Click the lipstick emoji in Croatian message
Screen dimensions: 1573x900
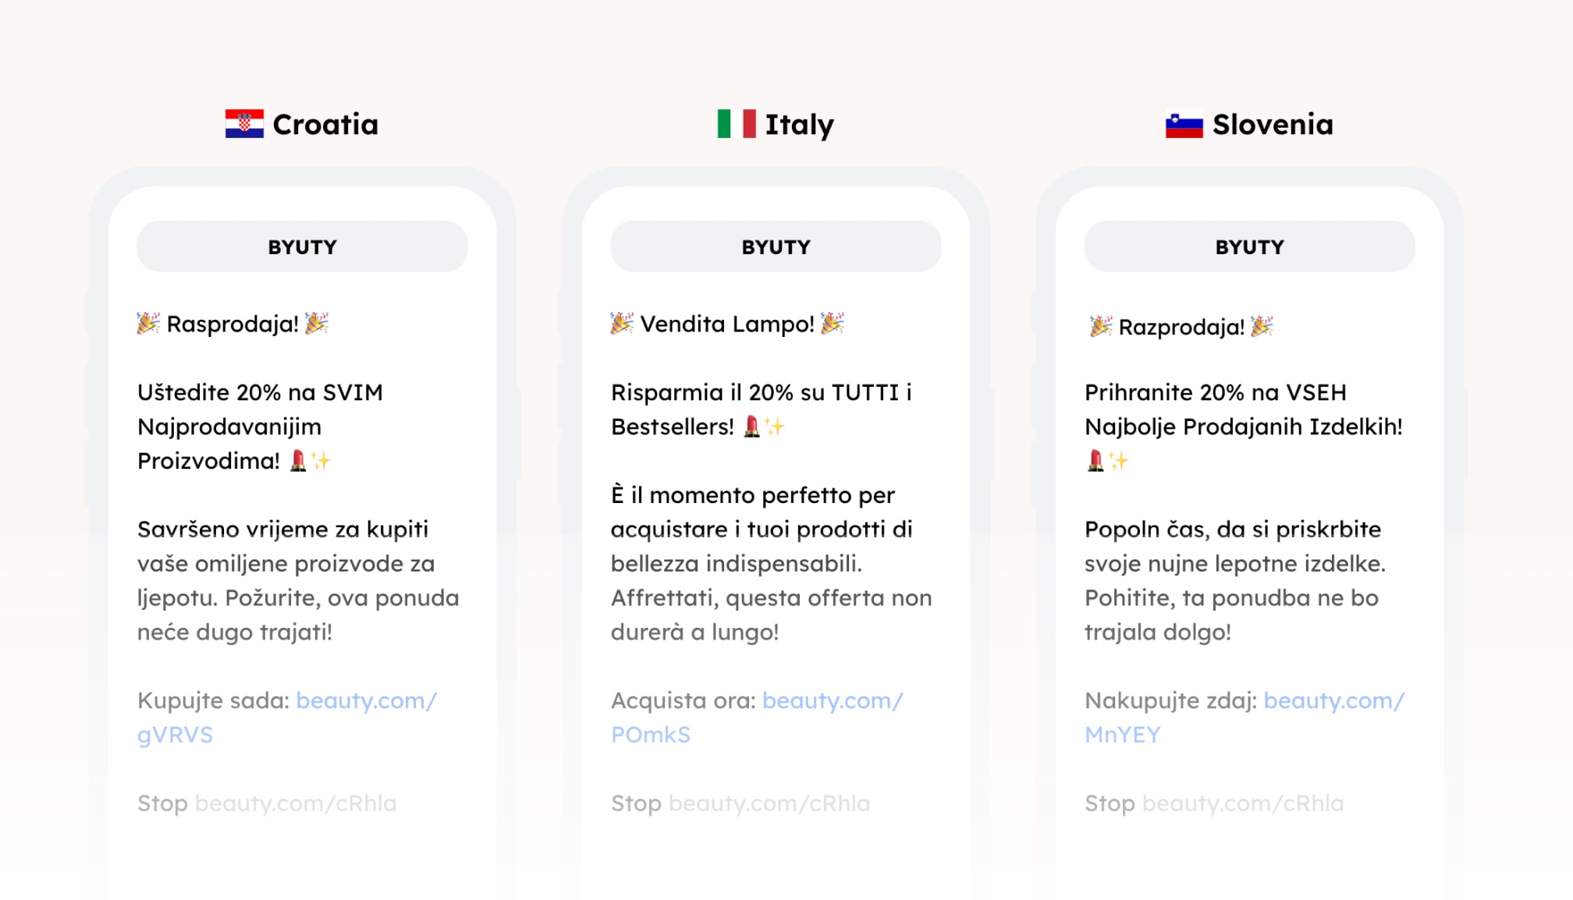298,461
